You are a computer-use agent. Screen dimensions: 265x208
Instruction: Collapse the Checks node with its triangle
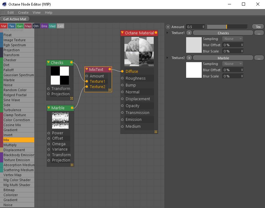48,62
